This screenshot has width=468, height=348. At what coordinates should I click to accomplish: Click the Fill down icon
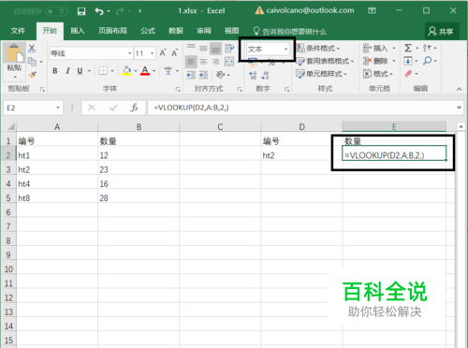(408, 61)
